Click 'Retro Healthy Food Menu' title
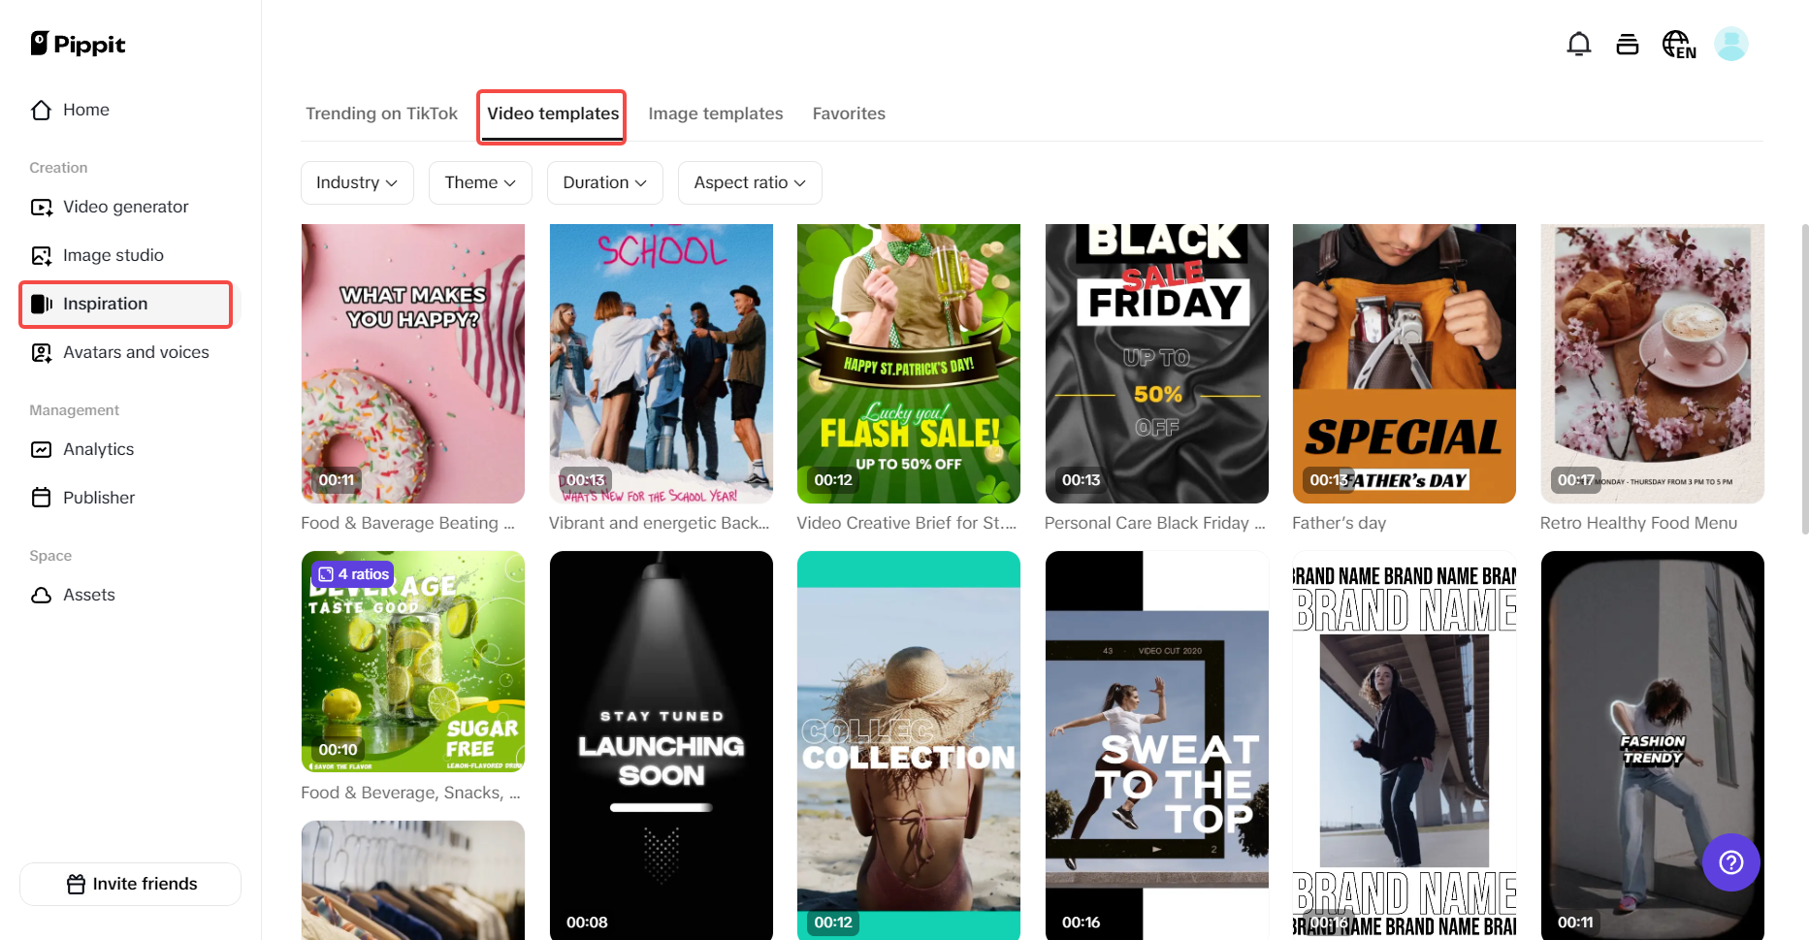 pos(1638,523)
